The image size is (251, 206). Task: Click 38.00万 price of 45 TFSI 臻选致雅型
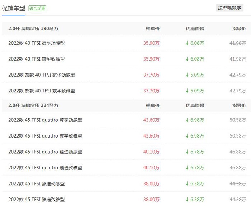tap(151, 200)
